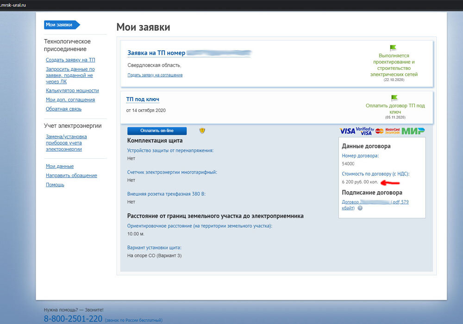This screenshot has width=463, height=324.
Task: Click the date от 14 октября 2020
Action: tap(146, 110)
